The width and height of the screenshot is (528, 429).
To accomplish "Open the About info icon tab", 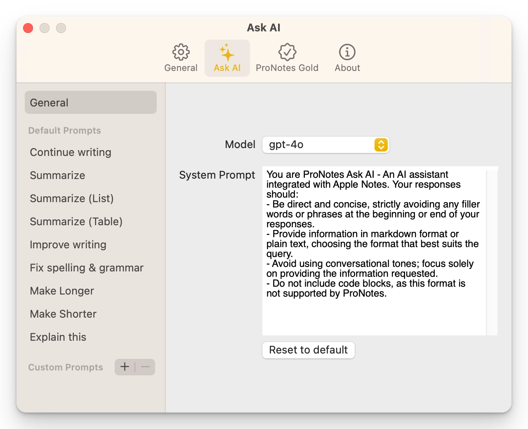I will tap(347, 58).
